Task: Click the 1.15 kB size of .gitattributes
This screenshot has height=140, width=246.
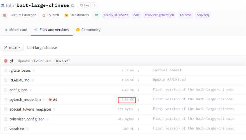Action: point(127,70)
